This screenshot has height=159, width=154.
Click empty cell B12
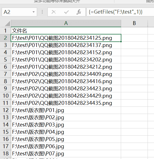click(134, 110)
